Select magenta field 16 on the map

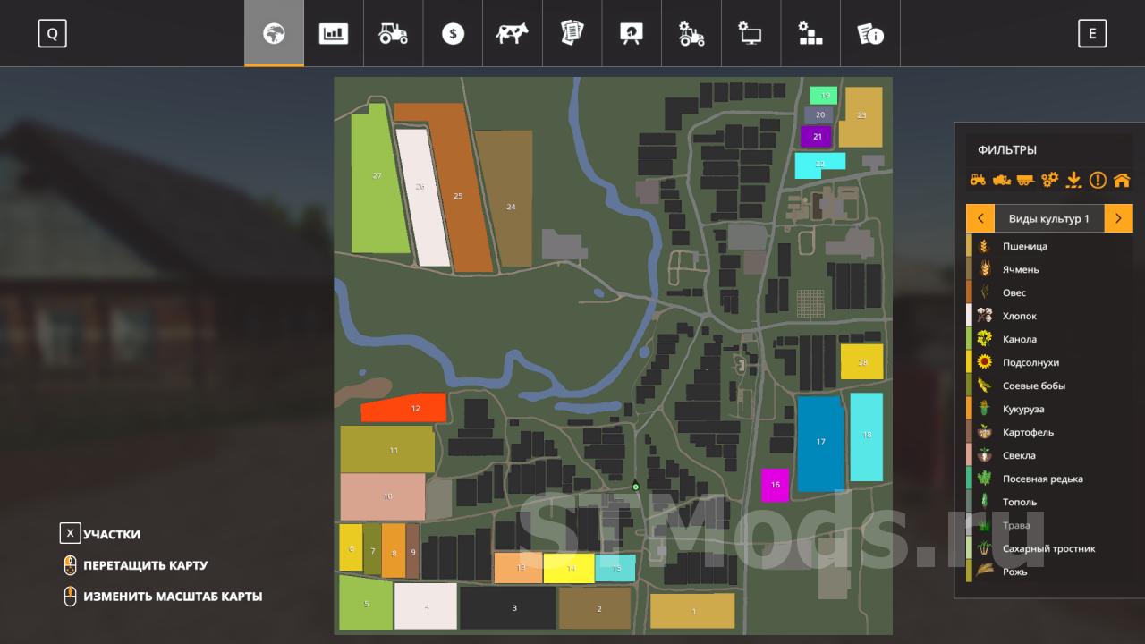pyautogui.click(x=775, y=485)
